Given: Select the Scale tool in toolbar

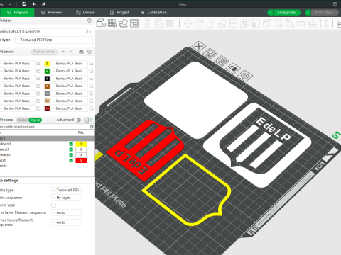Looking at the screenshot, I should pyautogui.click(x=211, y=23).
